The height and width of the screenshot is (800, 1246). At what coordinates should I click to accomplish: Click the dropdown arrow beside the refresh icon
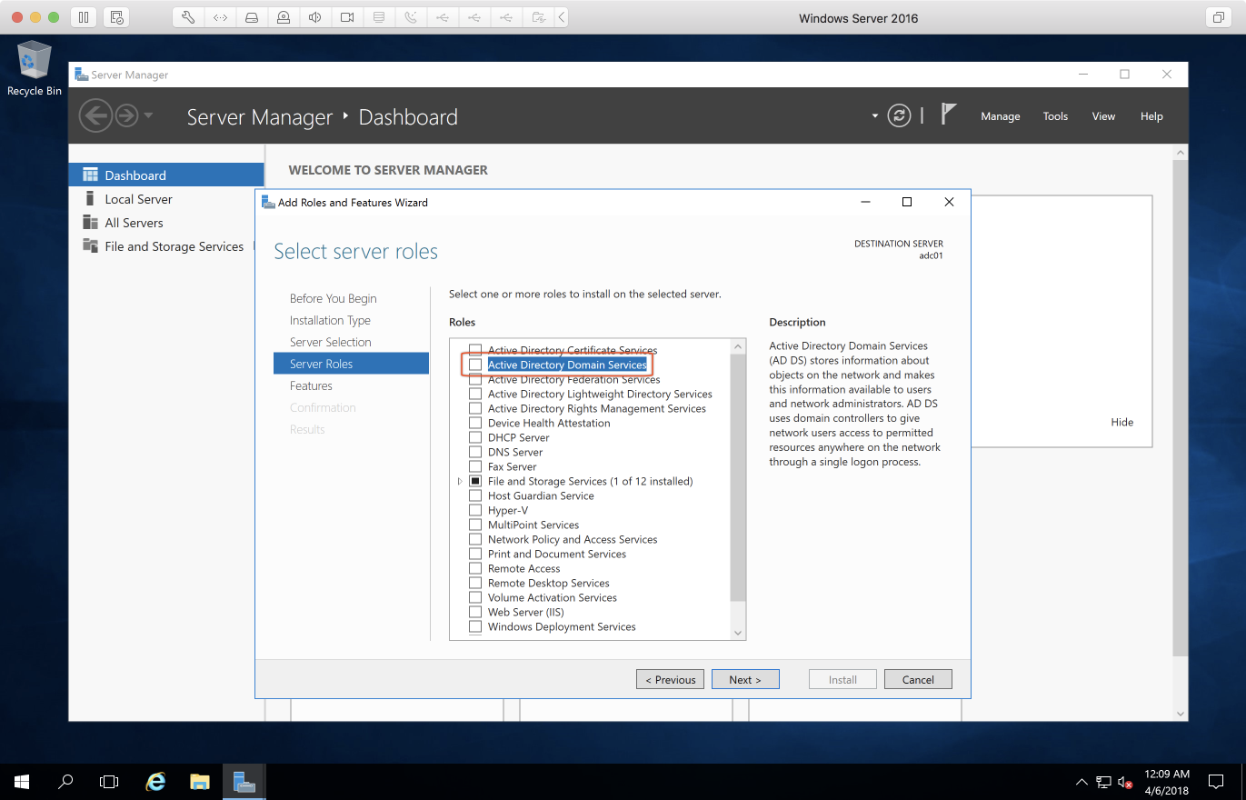click(x=875, y=116)
